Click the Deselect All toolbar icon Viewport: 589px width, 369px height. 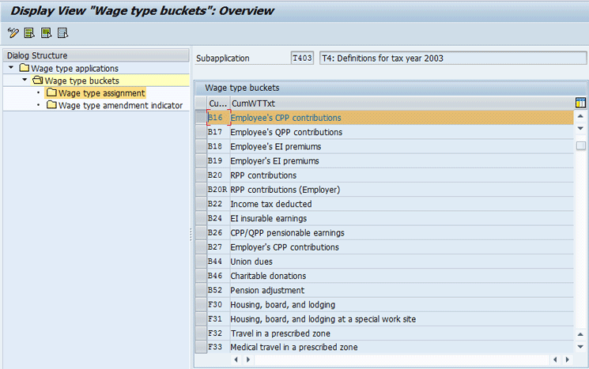[x=62, y=32]
